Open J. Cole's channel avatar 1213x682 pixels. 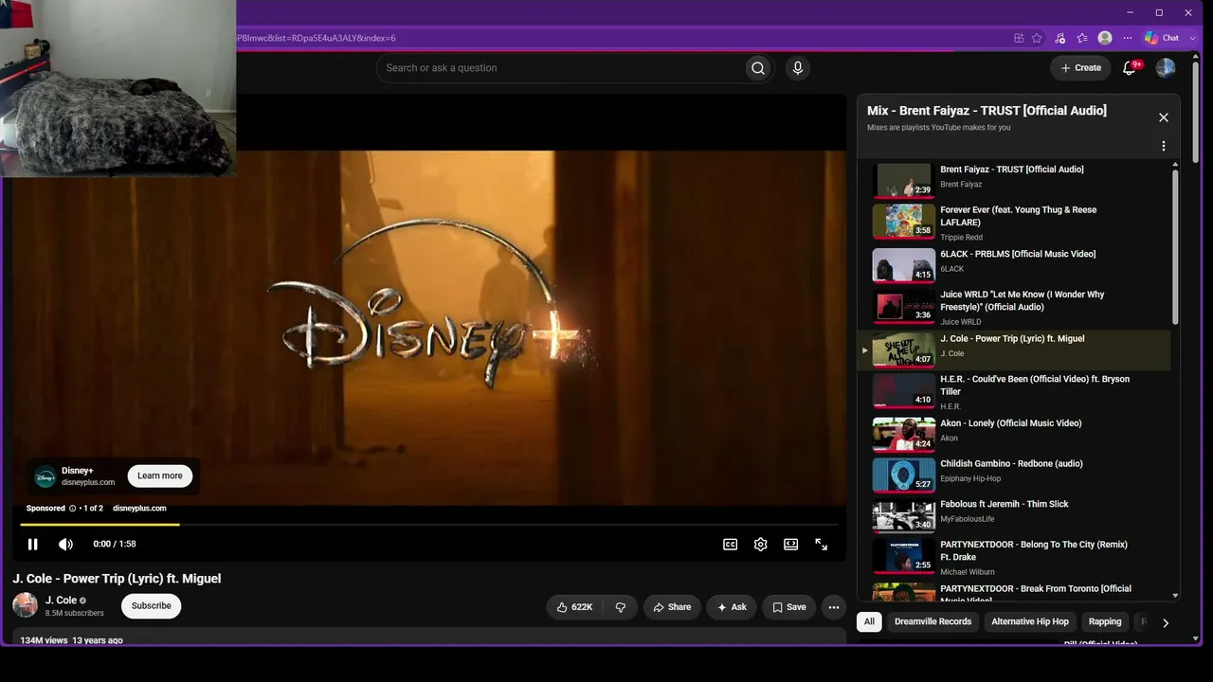(26, 605)
